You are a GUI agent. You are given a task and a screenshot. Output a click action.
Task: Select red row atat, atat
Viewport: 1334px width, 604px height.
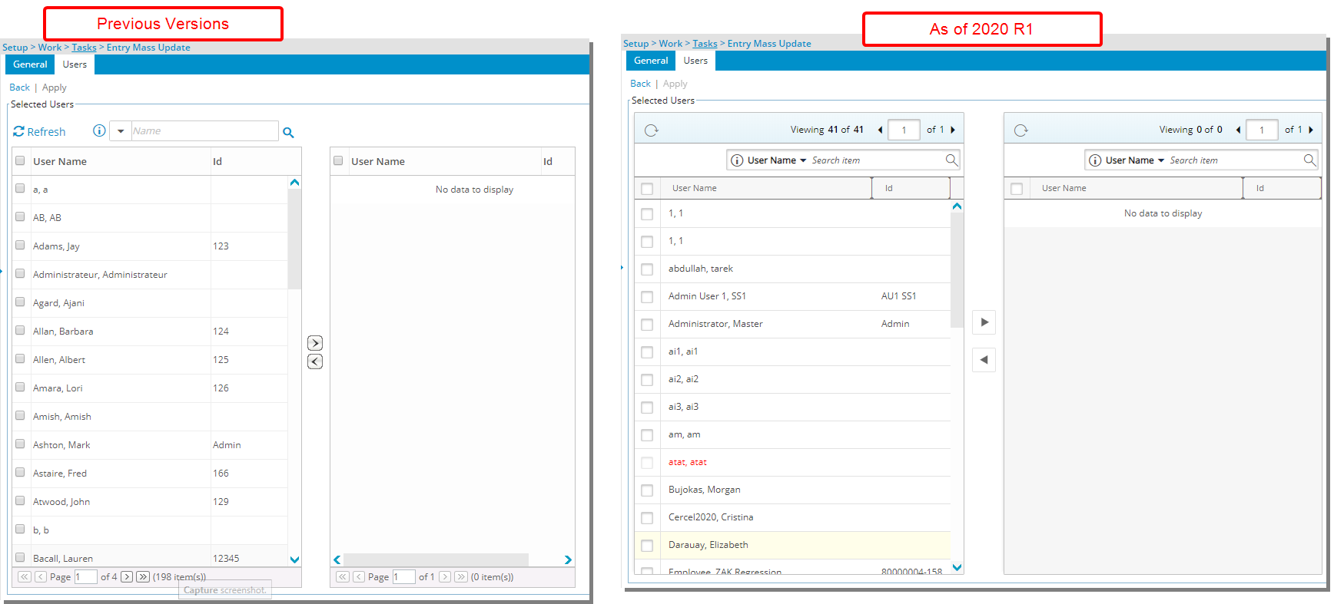point(793,462)
